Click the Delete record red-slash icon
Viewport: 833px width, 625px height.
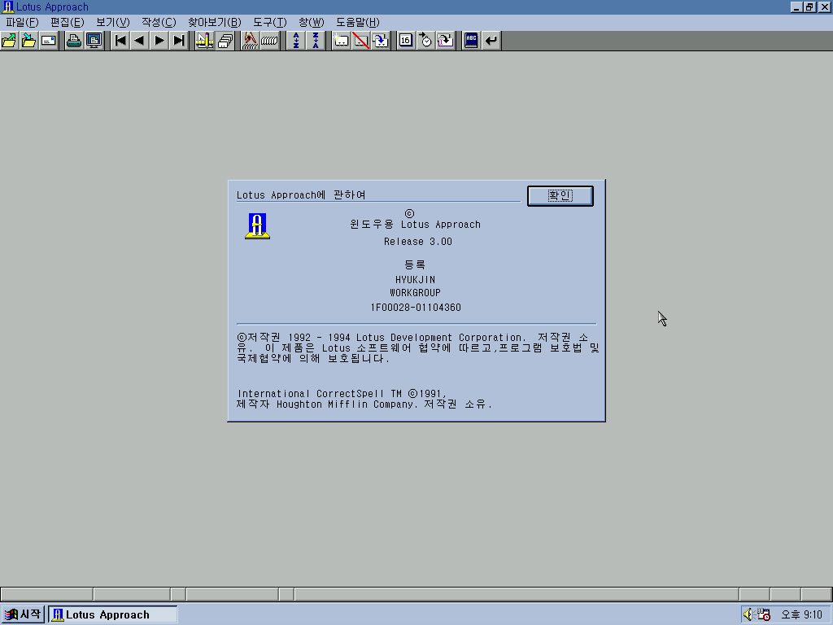360,41
